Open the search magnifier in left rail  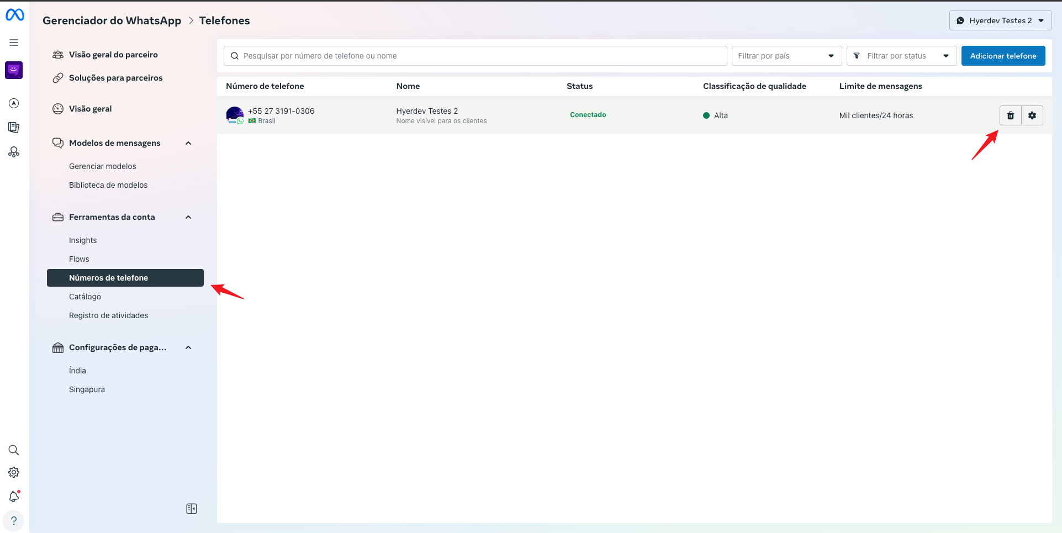14,450
